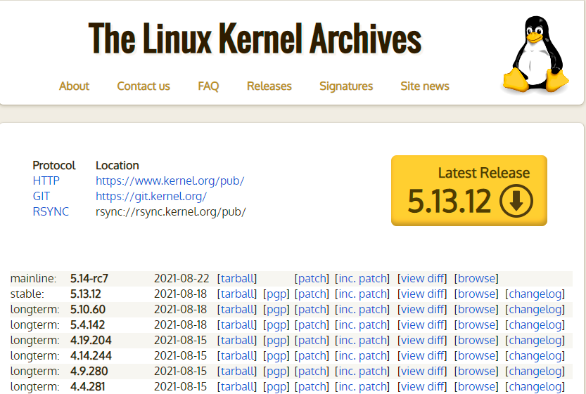The image size is (586, 394).
Task: Select the rsync://rsync.kernel.org/pub/ text
Action: 171,211
